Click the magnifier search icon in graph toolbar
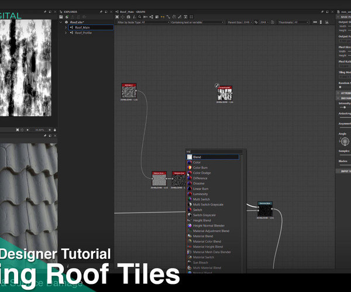 (x=140, y=17)
